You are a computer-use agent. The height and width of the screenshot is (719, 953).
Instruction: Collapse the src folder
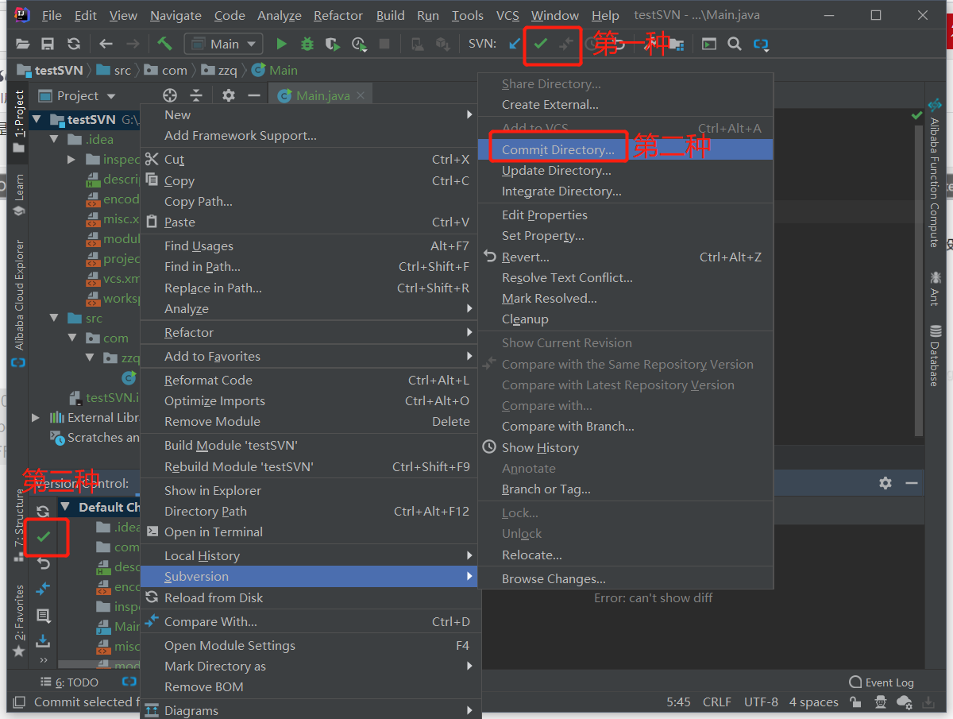54,319
